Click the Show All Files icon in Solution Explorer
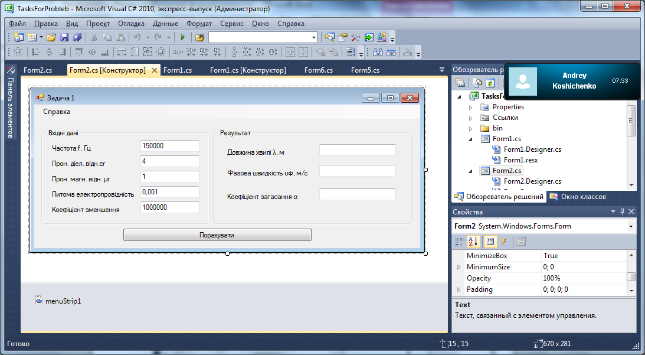The image size is (645, 355). [477, 83]
